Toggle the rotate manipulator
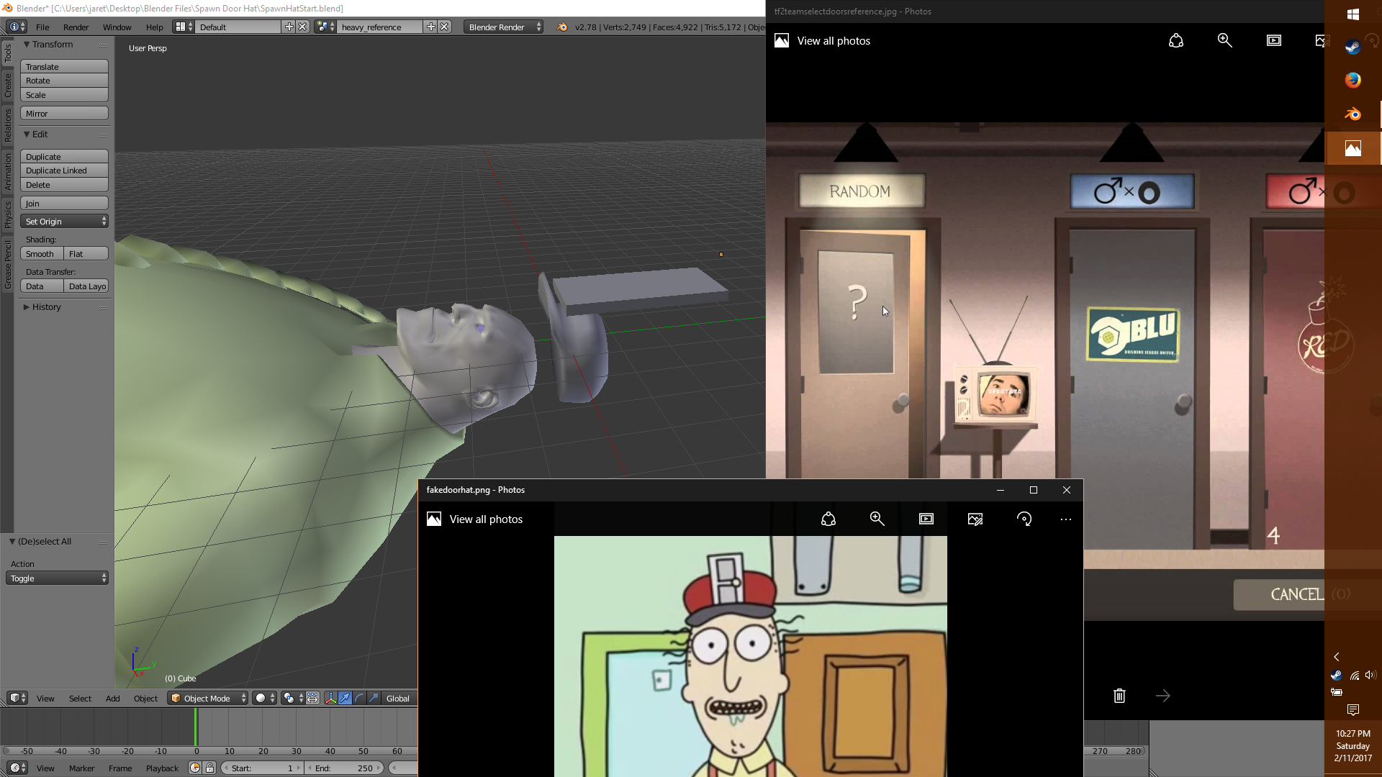Screen dimensions: 1382x777 coord(359,698)
